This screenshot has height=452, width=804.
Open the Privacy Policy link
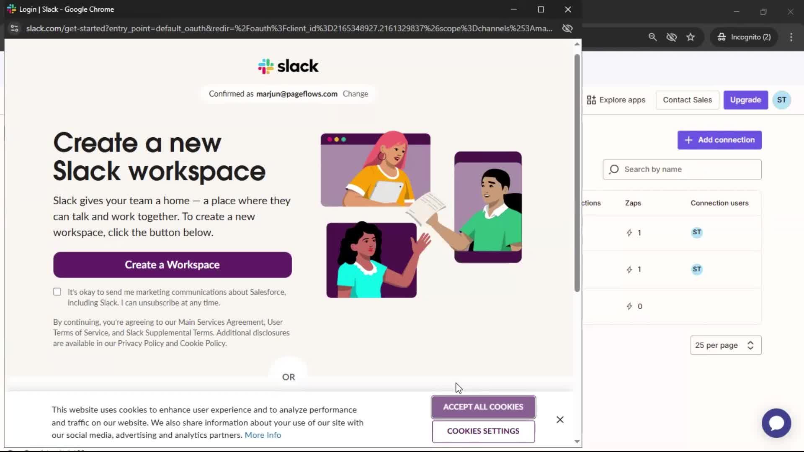pyautogui.click(x=140, y=344)
